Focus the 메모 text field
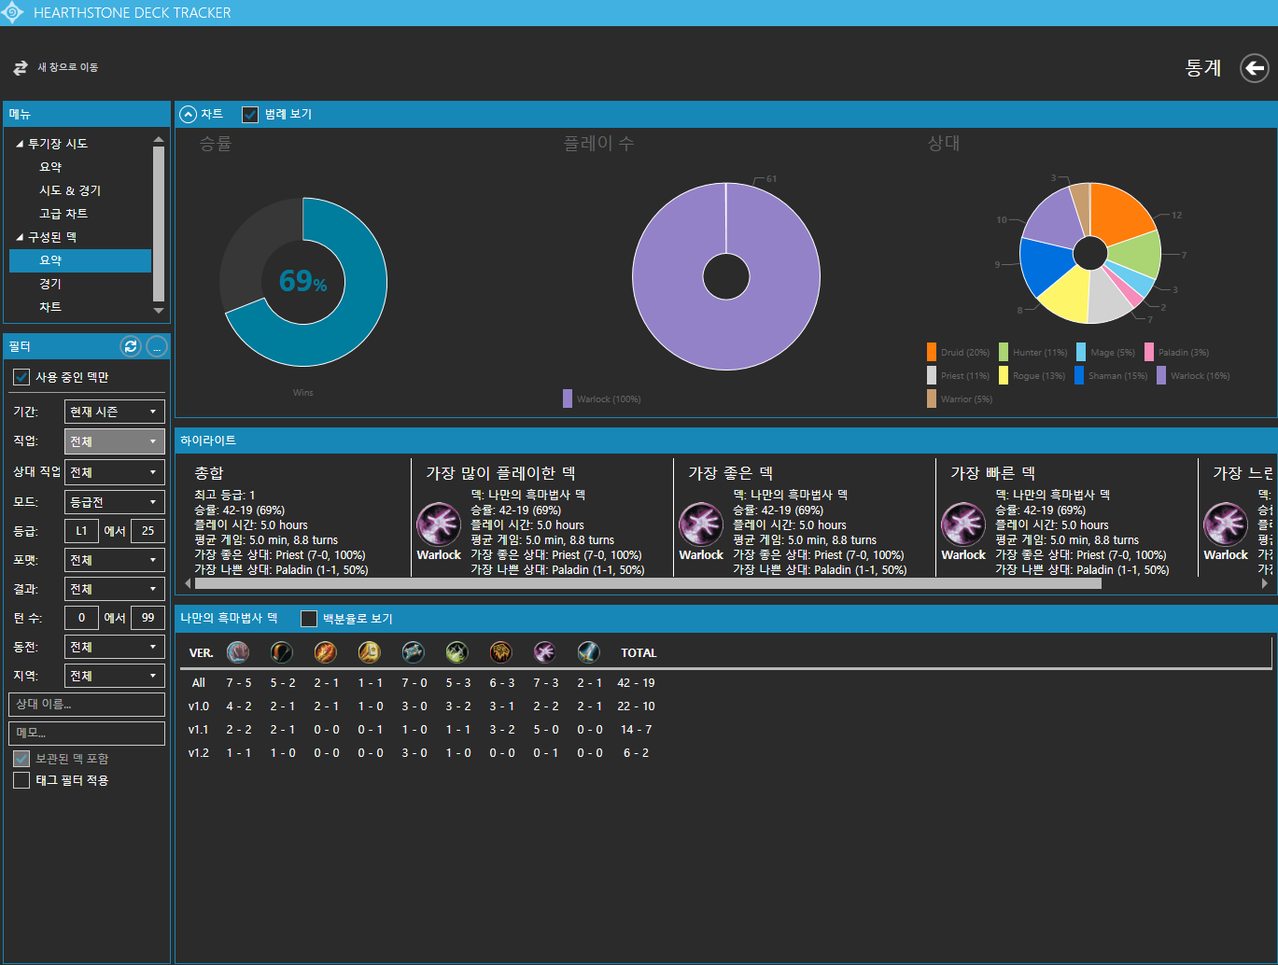Viewport: 1278px width, 965px height. pyautogui.click(x=87, y=734)
